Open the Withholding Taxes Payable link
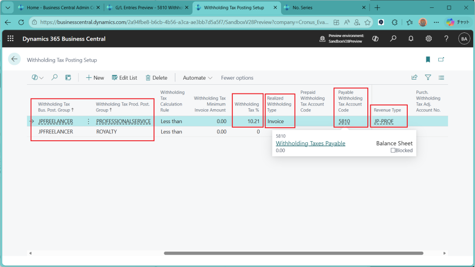The image size is (475, 267). (x=310, y=143)
